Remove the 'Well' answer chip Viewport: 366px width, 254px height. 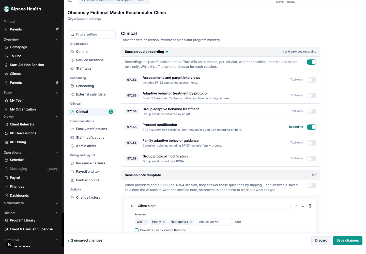(x=145, y=222)
